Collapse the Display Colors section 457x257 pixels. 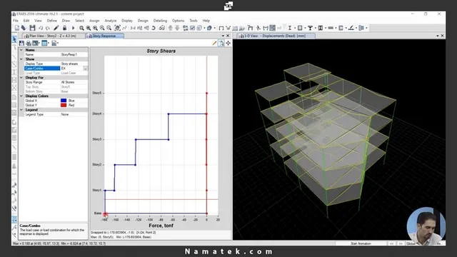click(21, 96)
